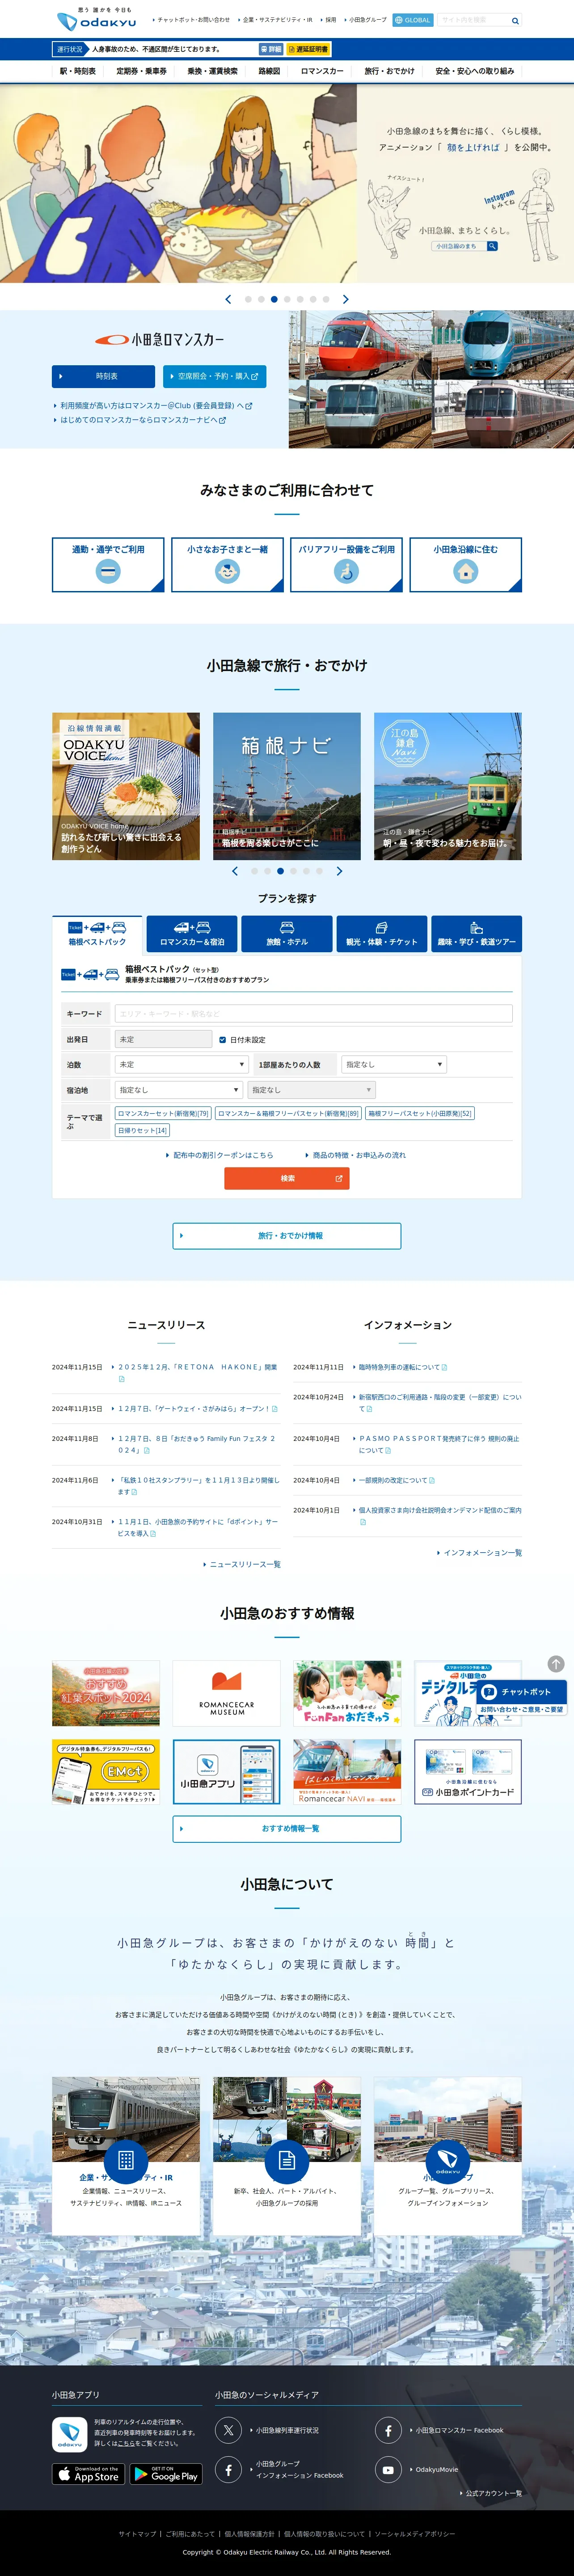Select the 観光・体験・チケット tab
Screen dimensions: 574x2576
pos(382,934)
